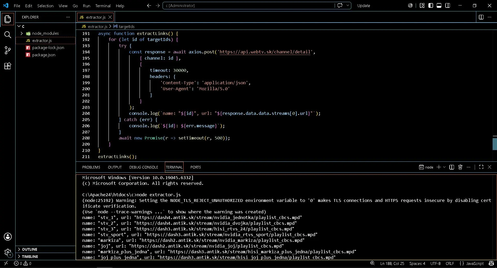Toggle the bottom Panel visibility
Screen dimensions: 497x268
click(x=439, y=5)
